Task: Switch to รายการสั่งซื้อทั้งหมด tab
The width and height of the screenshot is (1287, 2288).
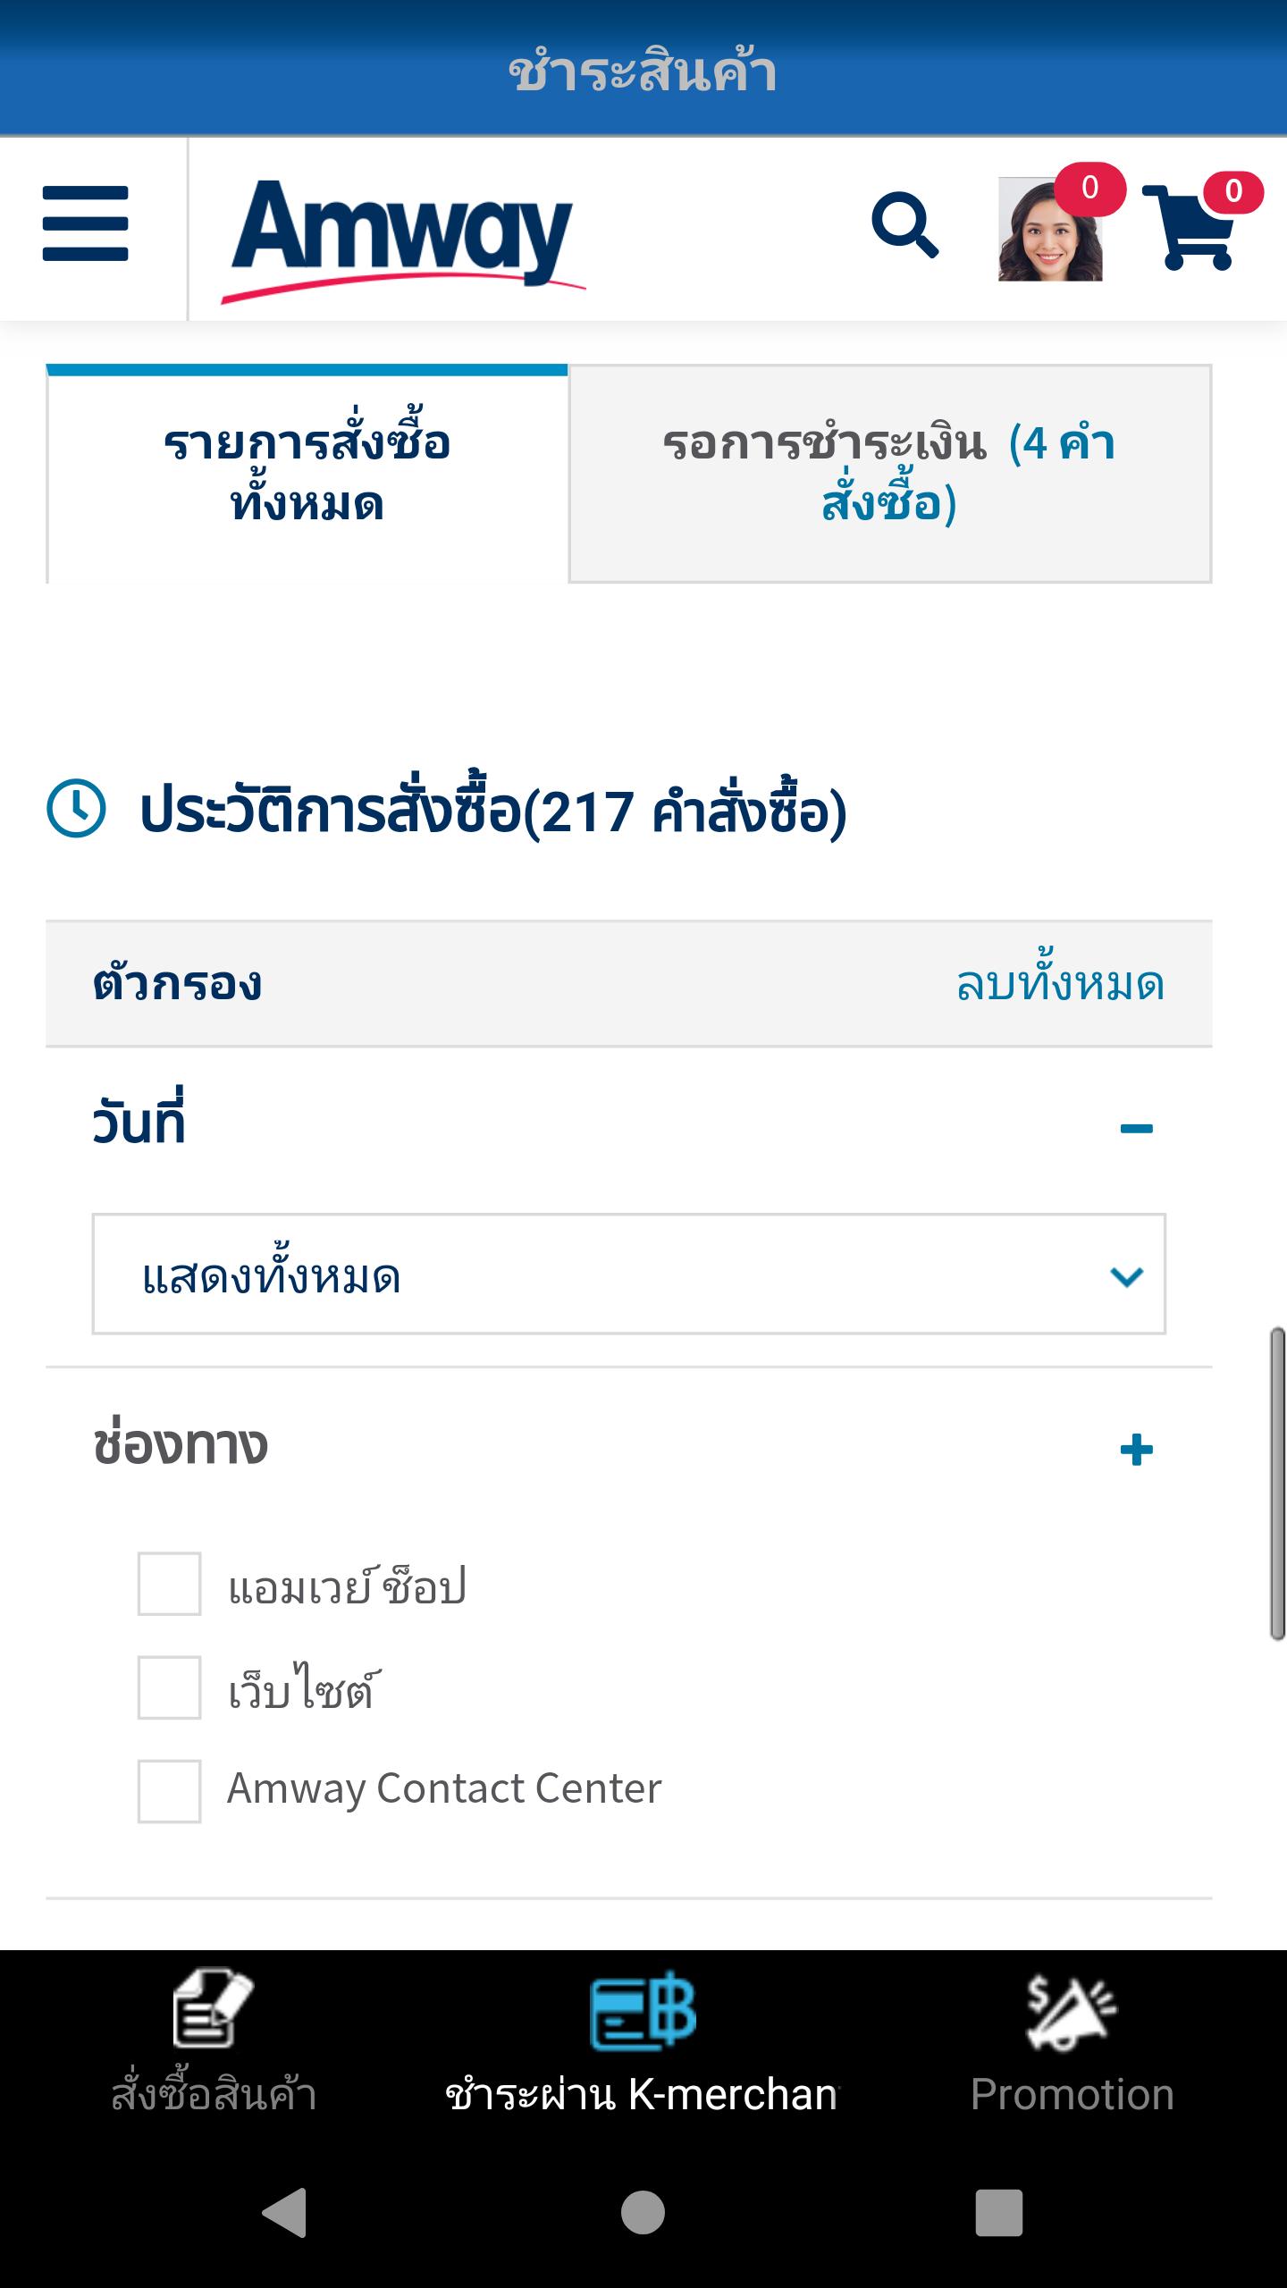Action: point(307,474)
